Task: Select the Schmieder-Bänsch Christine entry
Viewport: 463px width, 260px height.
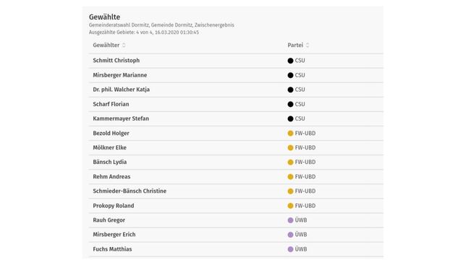Action: [x=236, y=191]
